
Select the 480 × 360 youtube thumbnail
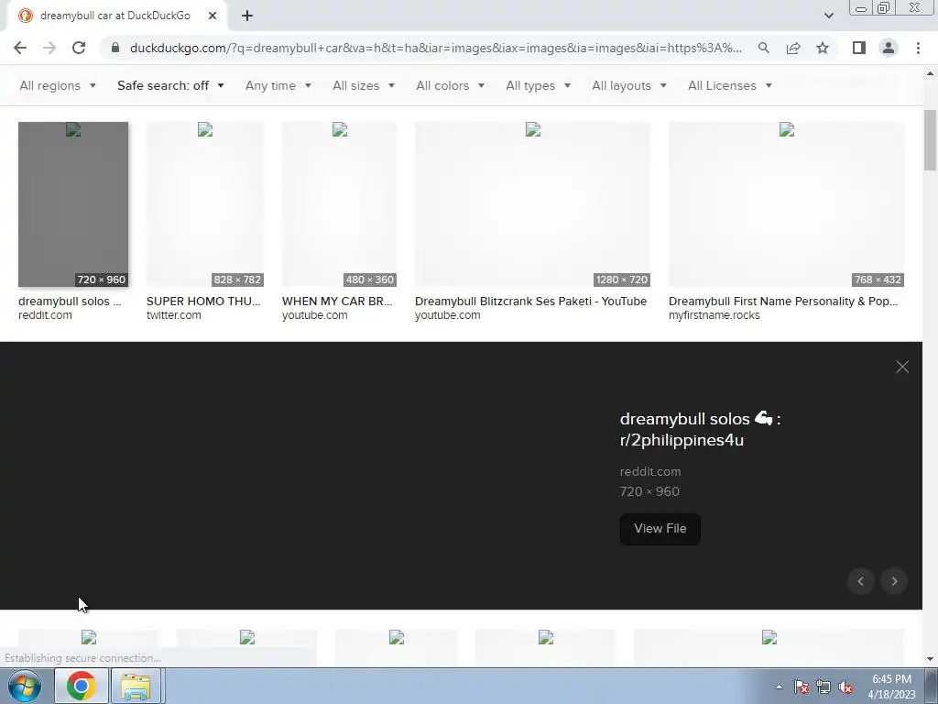click(x=339, y=204)
